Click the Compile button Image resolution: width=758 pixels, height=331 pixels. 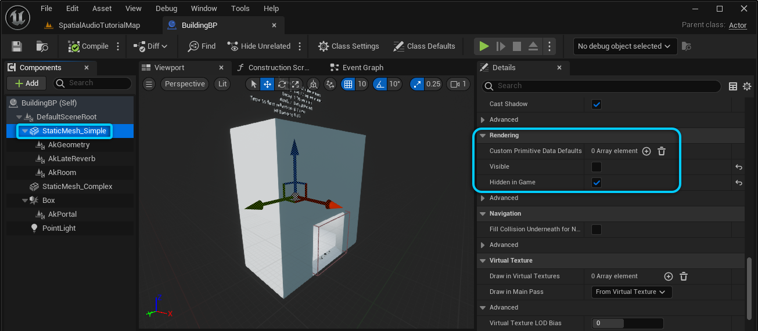pyautogui.click(x=88, y=46)
